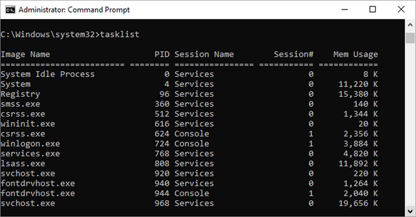Click the Command Prompt icon in title bar
This screenshot has height=217, width=416.
click(x=10, y=10)
